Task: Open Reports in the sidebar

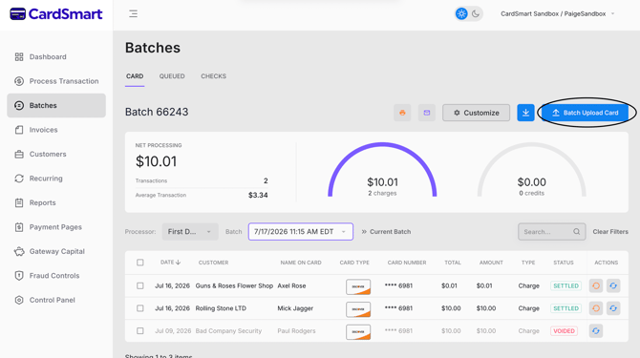Action: click(56, 202)
